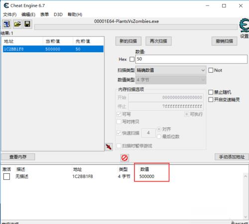Click the 查看内存 button
This screenshot has height=224, width=249.
click(x=18, y=157)
